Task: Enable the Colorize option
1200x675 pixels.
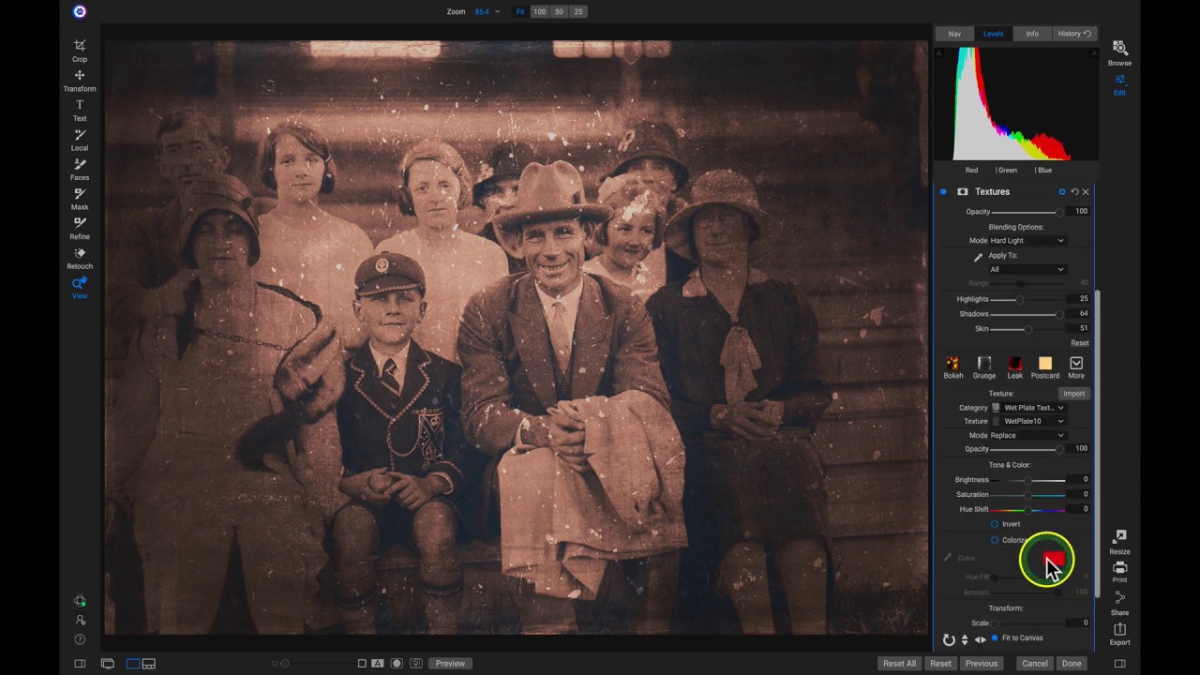Action: (x=995, y=540)
